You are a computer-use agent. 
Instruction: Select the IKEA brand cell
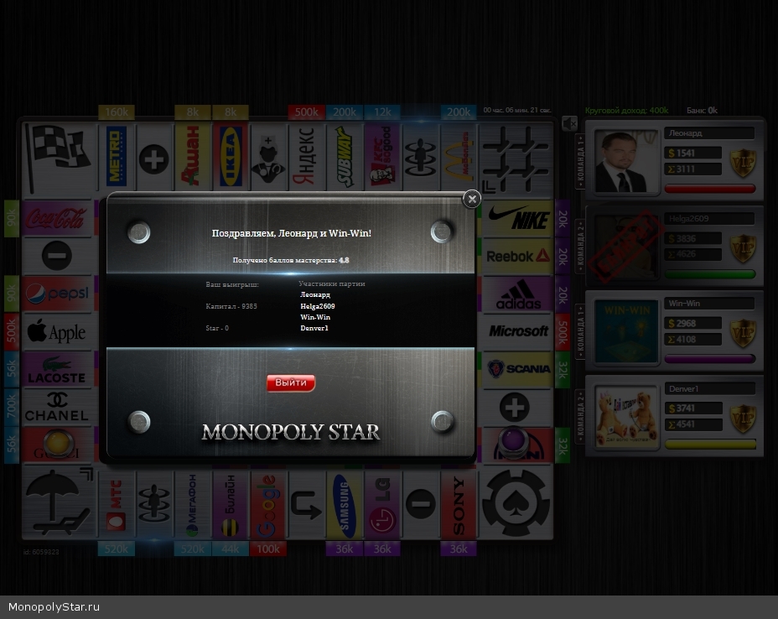[x=231, y=157]
